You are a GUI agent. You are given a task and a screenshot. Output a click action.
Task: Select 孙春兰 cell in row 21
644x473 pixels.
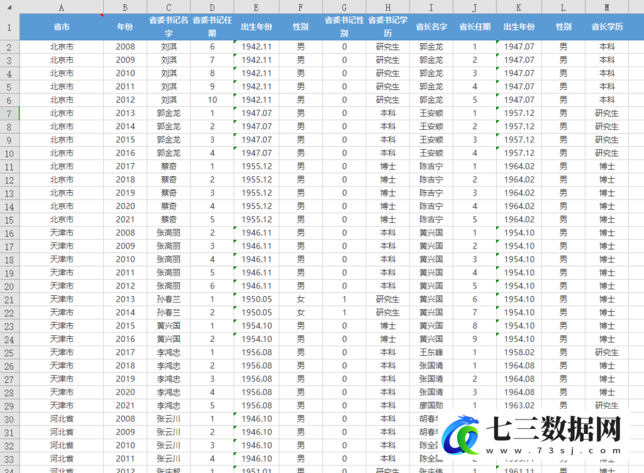pos(169,299)
